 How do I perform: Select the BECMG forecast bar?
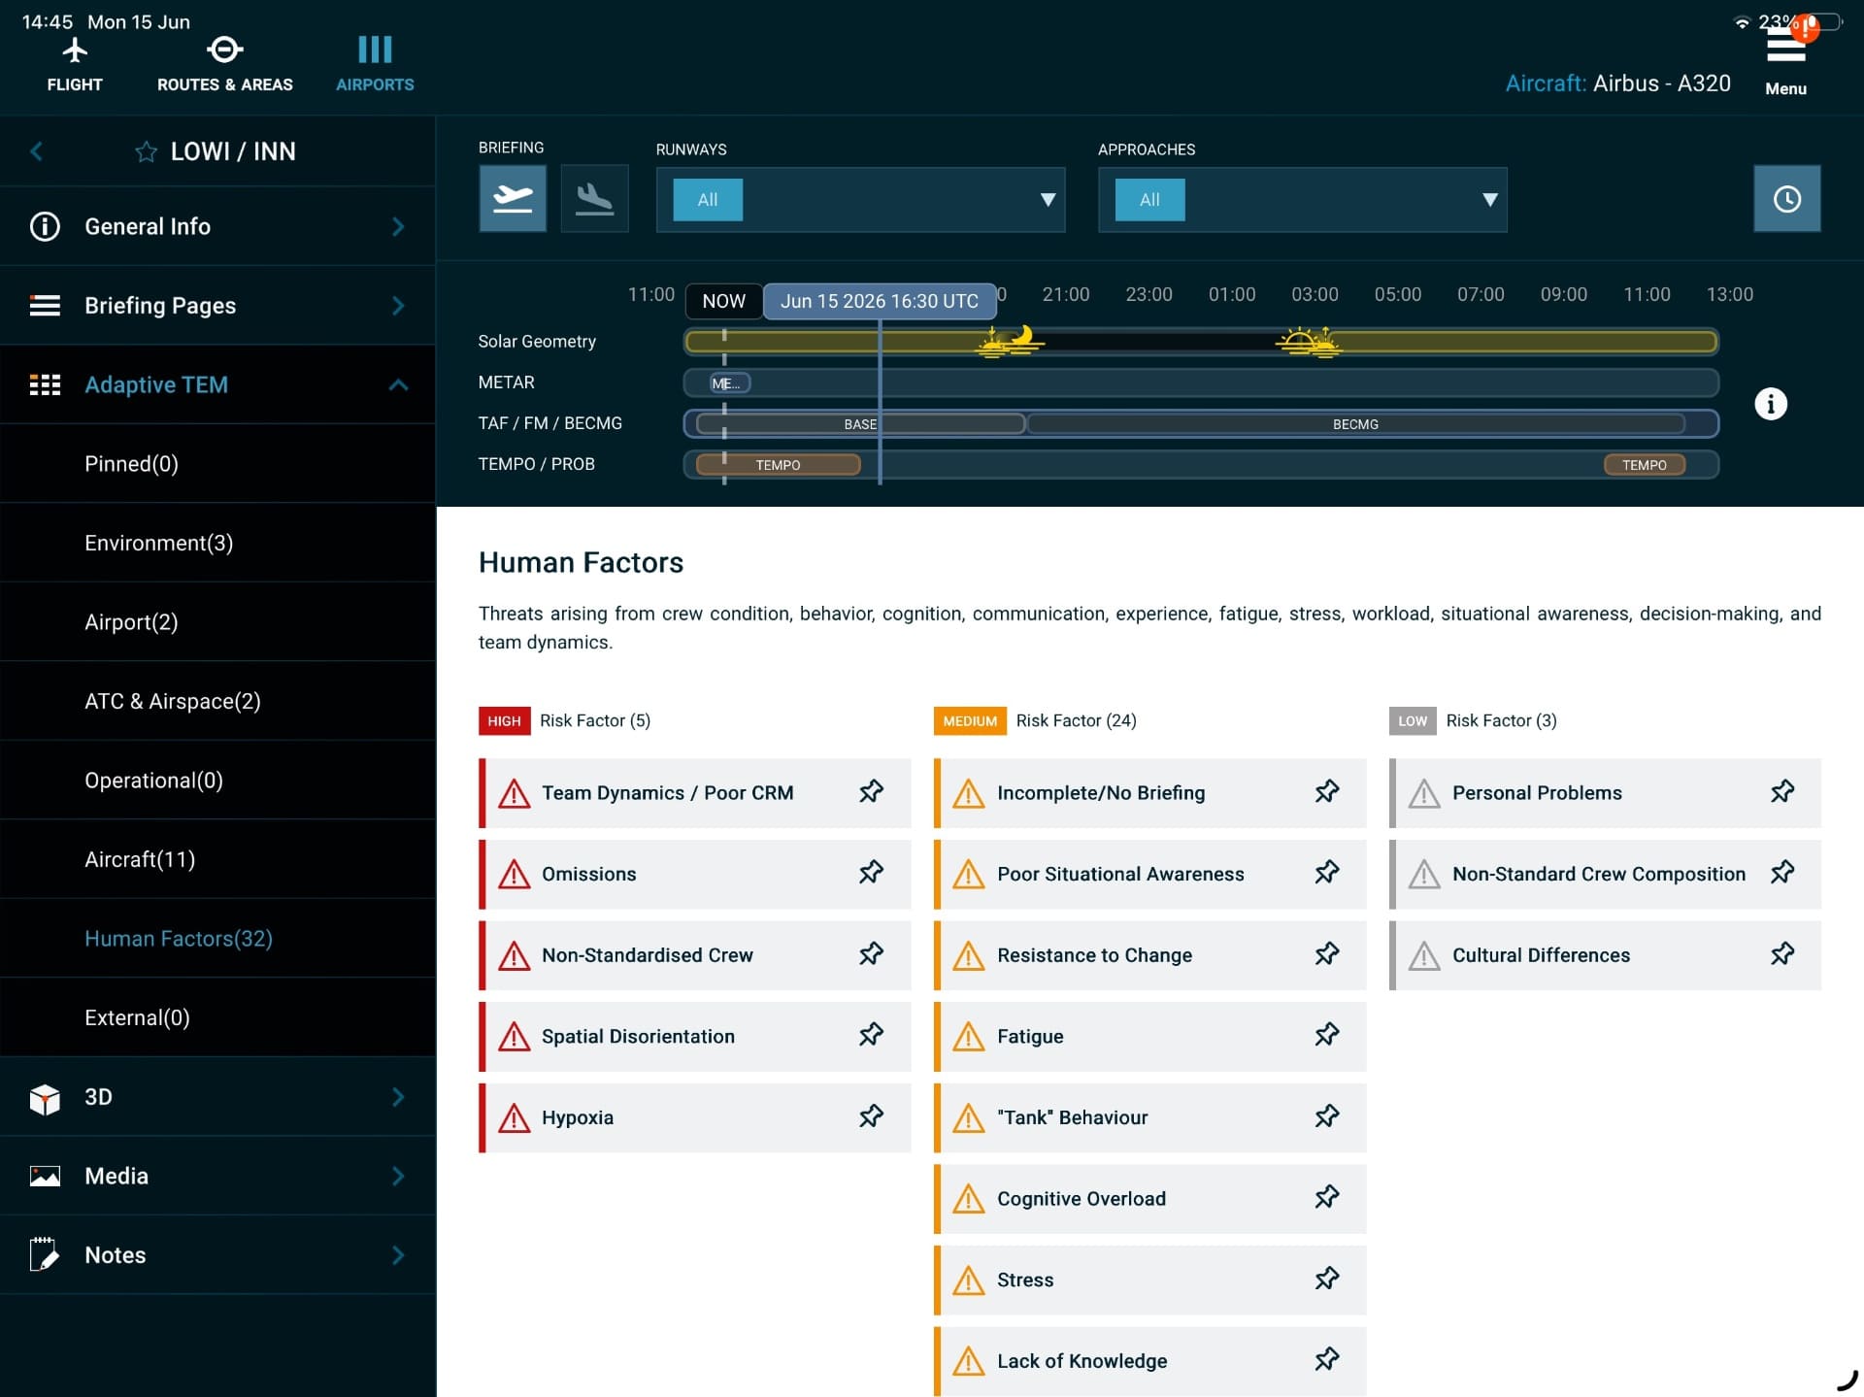click(x=1355, y=424)
